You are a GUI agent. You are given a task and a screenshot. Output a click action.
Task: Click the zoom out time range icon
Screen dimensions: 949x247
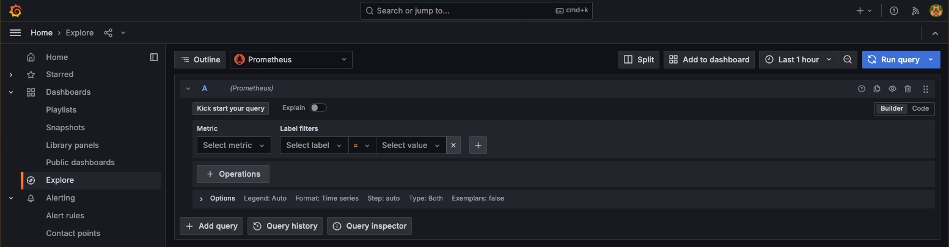(848, 59)
